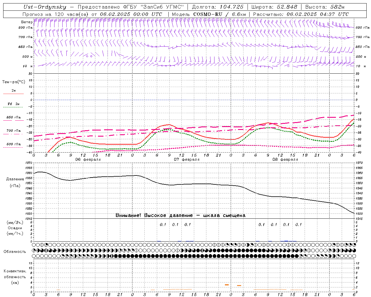Select the calculation time "06.02.2025 04:37 UTC"
The image size is (371, 297).
coord(318,14)
